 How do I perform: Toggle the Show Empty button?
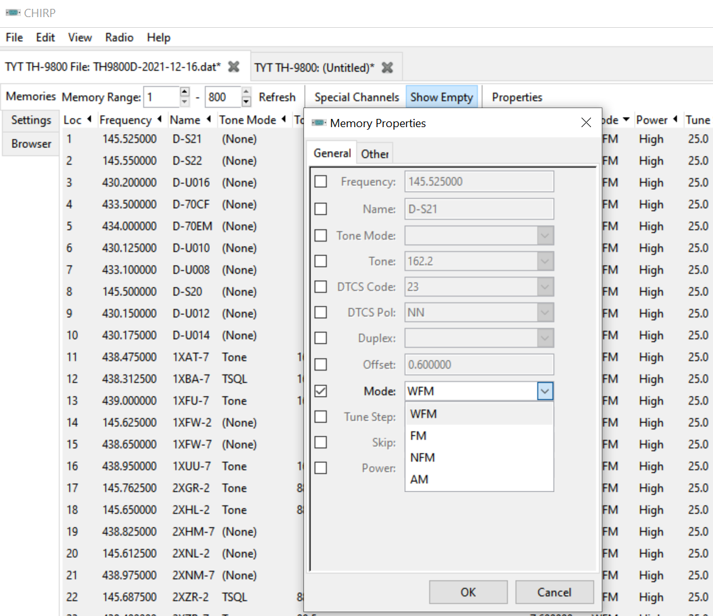442,97
